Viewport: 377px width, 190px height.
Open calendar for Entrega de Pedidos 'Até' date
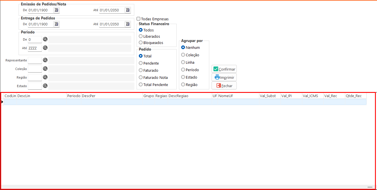127,24
